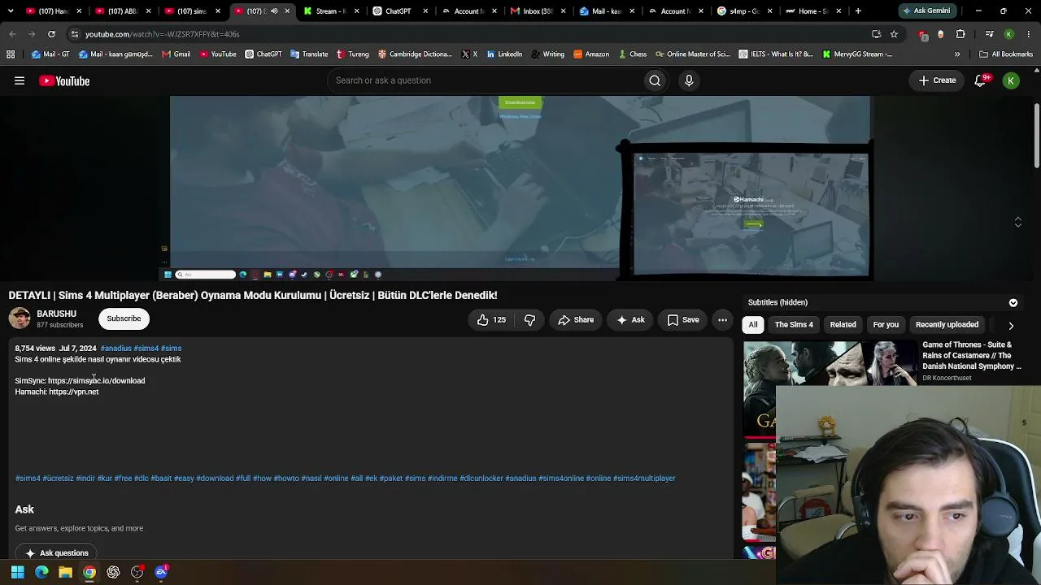Open the YouTube guide hamburger menu
The image size is (1041, 585).
pyautogui.click(x=20, y=80)
